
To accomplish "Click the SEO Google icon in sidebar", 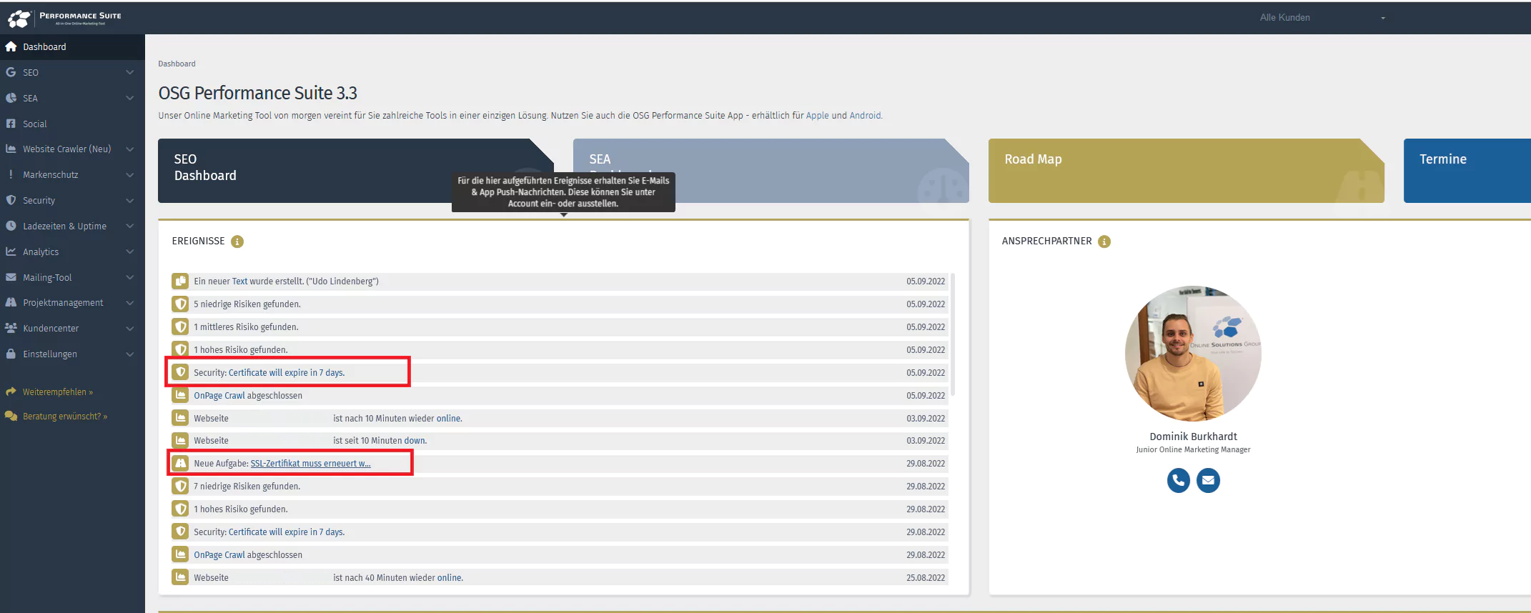I will [11, 72].
